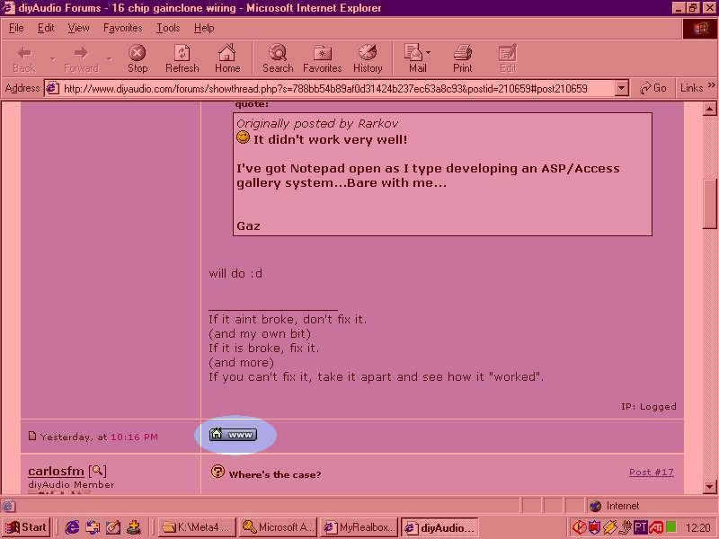Click the question mark post icon
Image resolution: width=719 pixels, height=539 pixels.
tap(217, 471)
